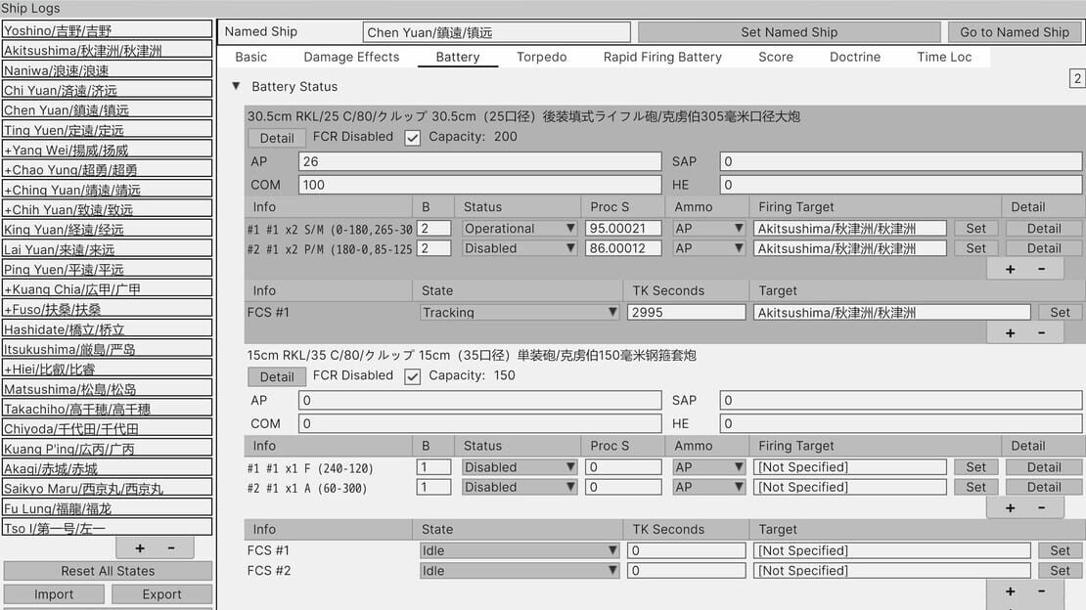Viewport: 1086px width, 610px height.
Task: Add a mount to the 30.5cm battery
Action: point(1010,269)
